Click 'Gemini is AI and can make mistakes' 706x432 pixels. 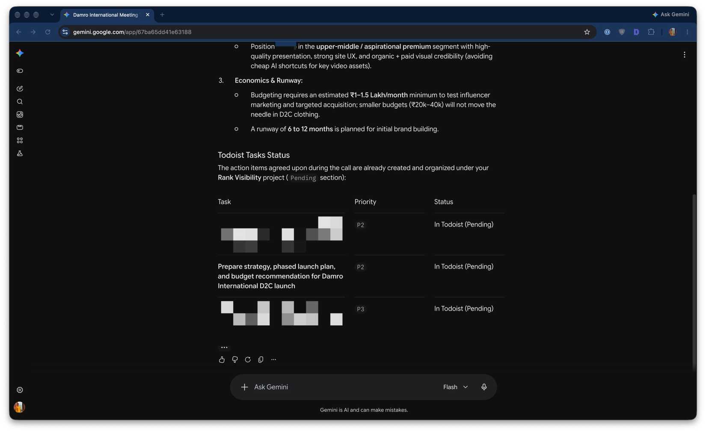pos(364,410)
